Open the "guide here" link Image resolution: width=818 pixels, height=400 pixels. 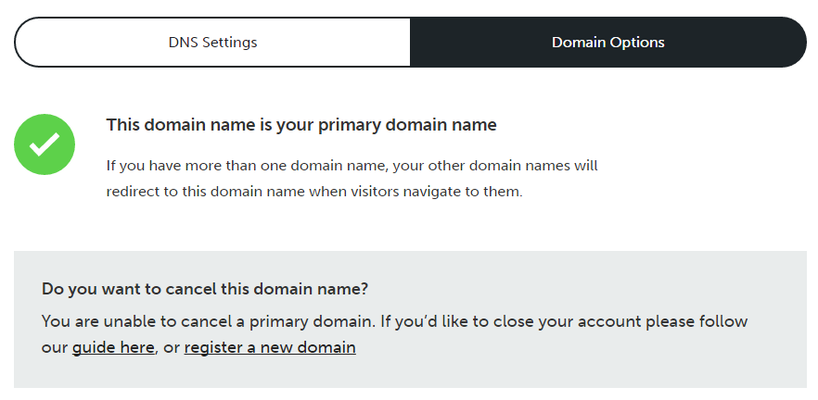click(x=113, y=347)
